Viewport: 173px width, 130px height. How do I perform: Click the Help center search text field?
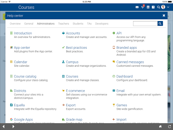pos(145,23)
